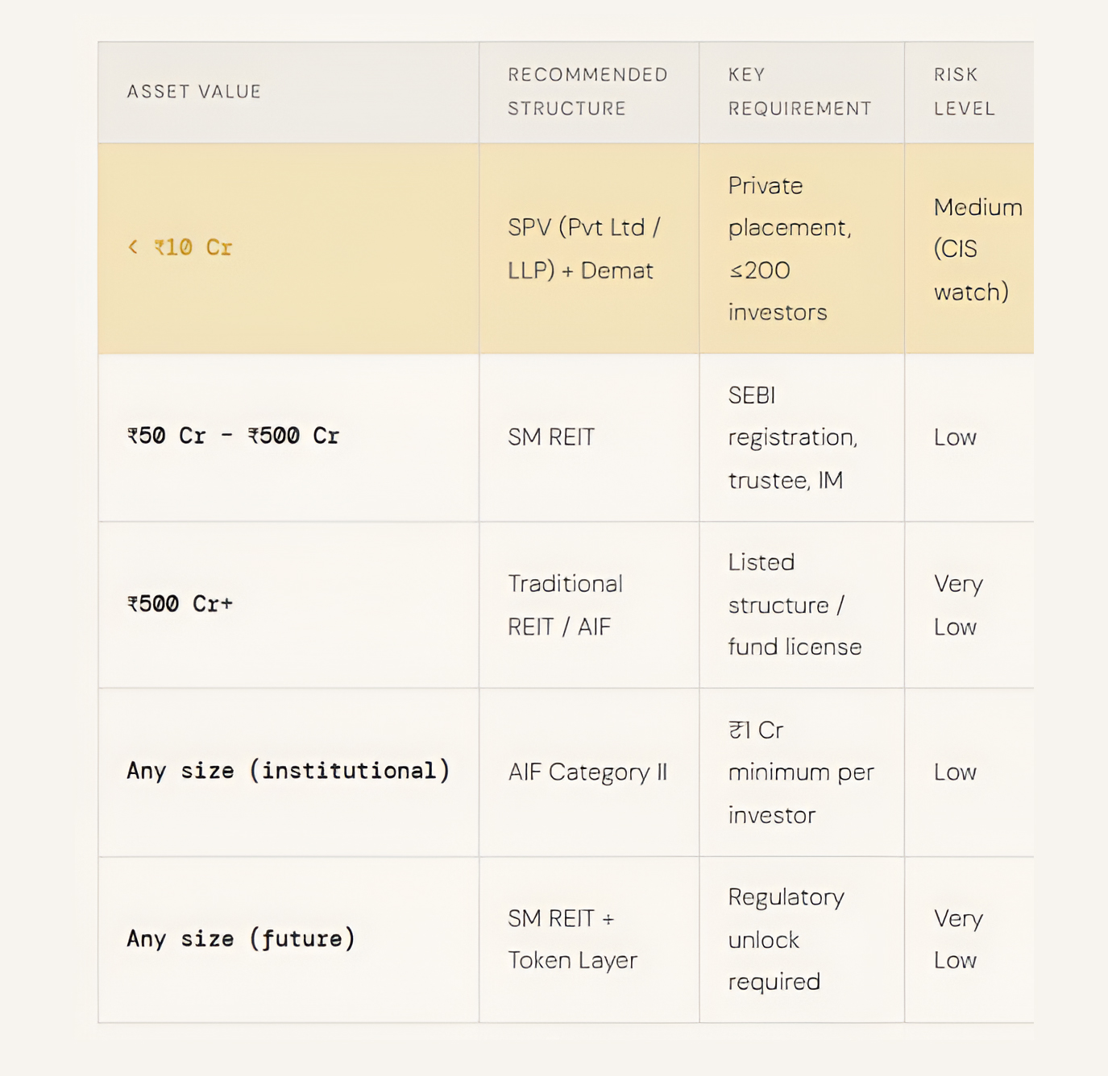The height and width of the screenshot is (1076, 1108).
Task: Click the ₹1 Cr minimum per investor cell
Action: (x=800, y=772)
